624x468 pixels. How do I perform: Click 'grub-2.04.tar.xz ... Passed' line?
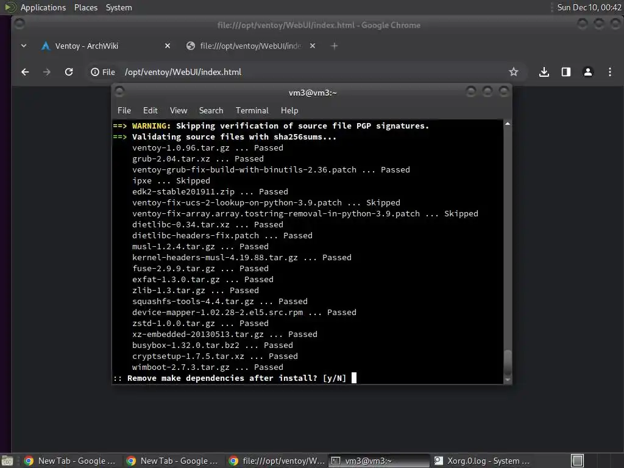click(x=198, y=159)
